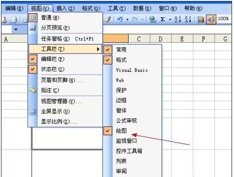This screenshot has width=234, height=177.
Task: Open the 视图(V) menu
Action: [40, 8]
